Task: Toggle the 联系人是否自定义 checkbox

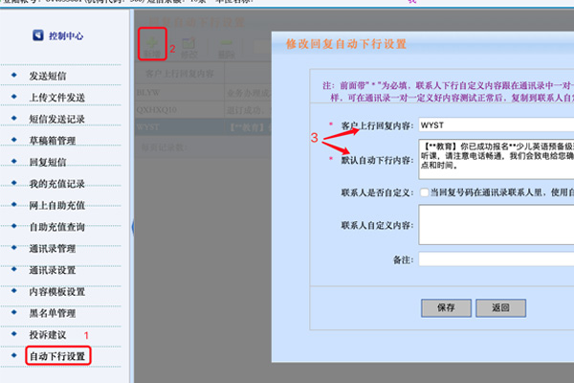Action: pyautogui.click(x=424, y=192)
